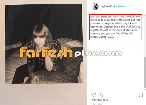Screen dimensions: 146x105
Task: Click the black-and-white polaroid photo
Action: point(44,44)
